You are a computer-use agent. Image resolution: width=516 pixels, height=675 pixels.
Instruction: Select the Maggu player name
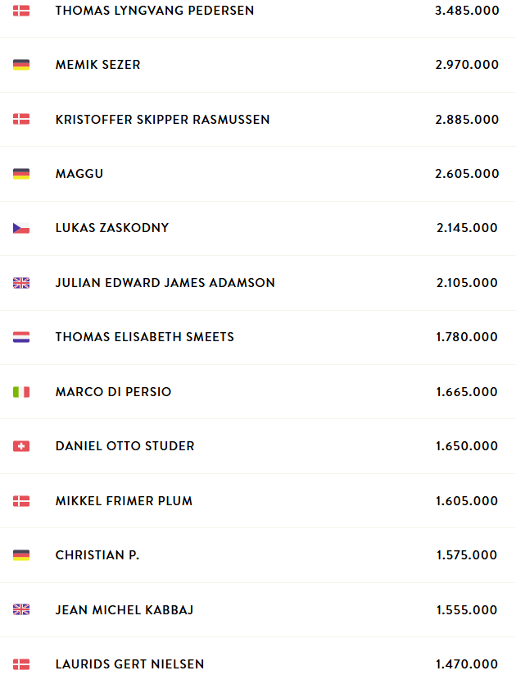79,174
